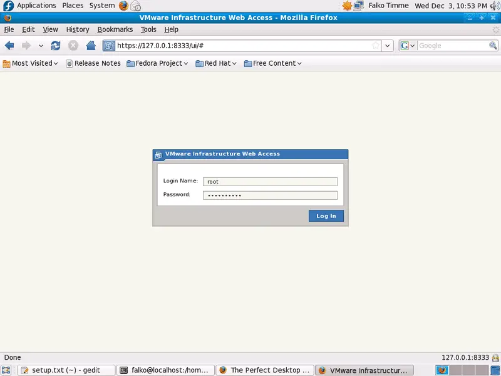Click the VMware icon in the login dialog header

(158, 155)
